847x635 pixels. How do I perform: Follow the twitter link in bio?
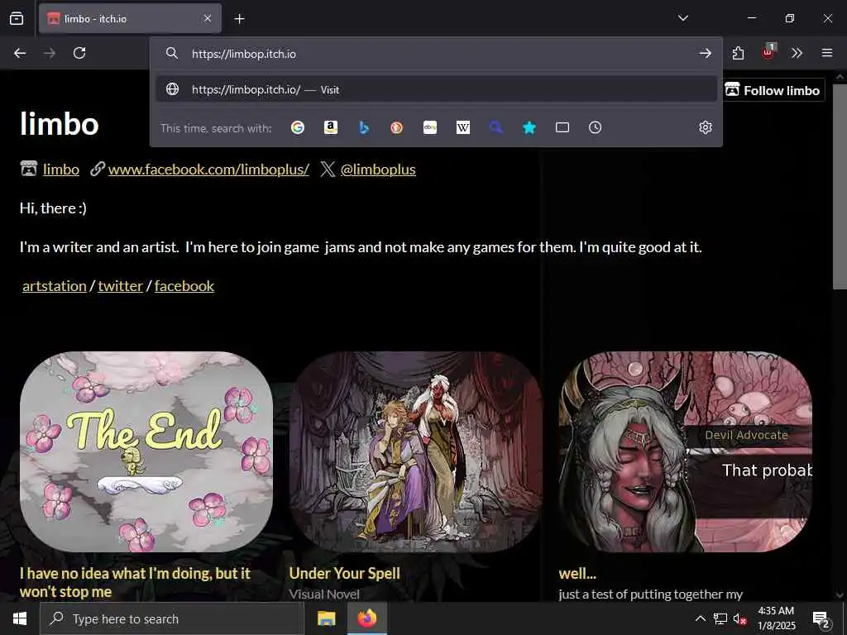pos(121,285)
